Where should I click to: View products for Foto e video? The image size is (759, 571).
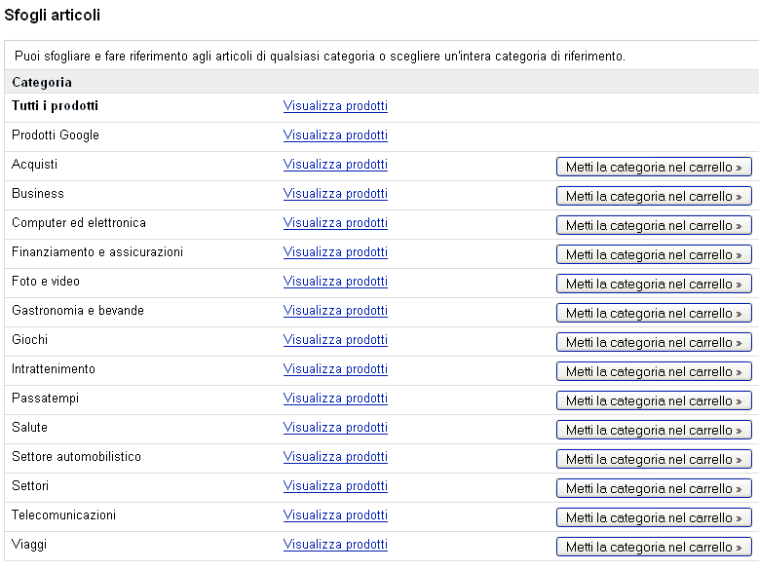click(x=335, y=282)
